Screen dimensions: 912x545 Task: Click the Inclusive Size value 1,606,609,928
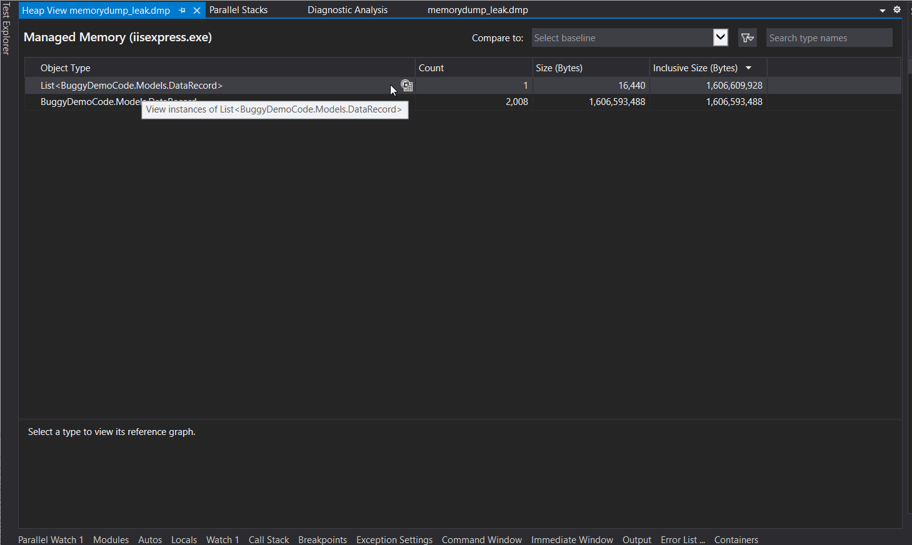tap(734, 86)
